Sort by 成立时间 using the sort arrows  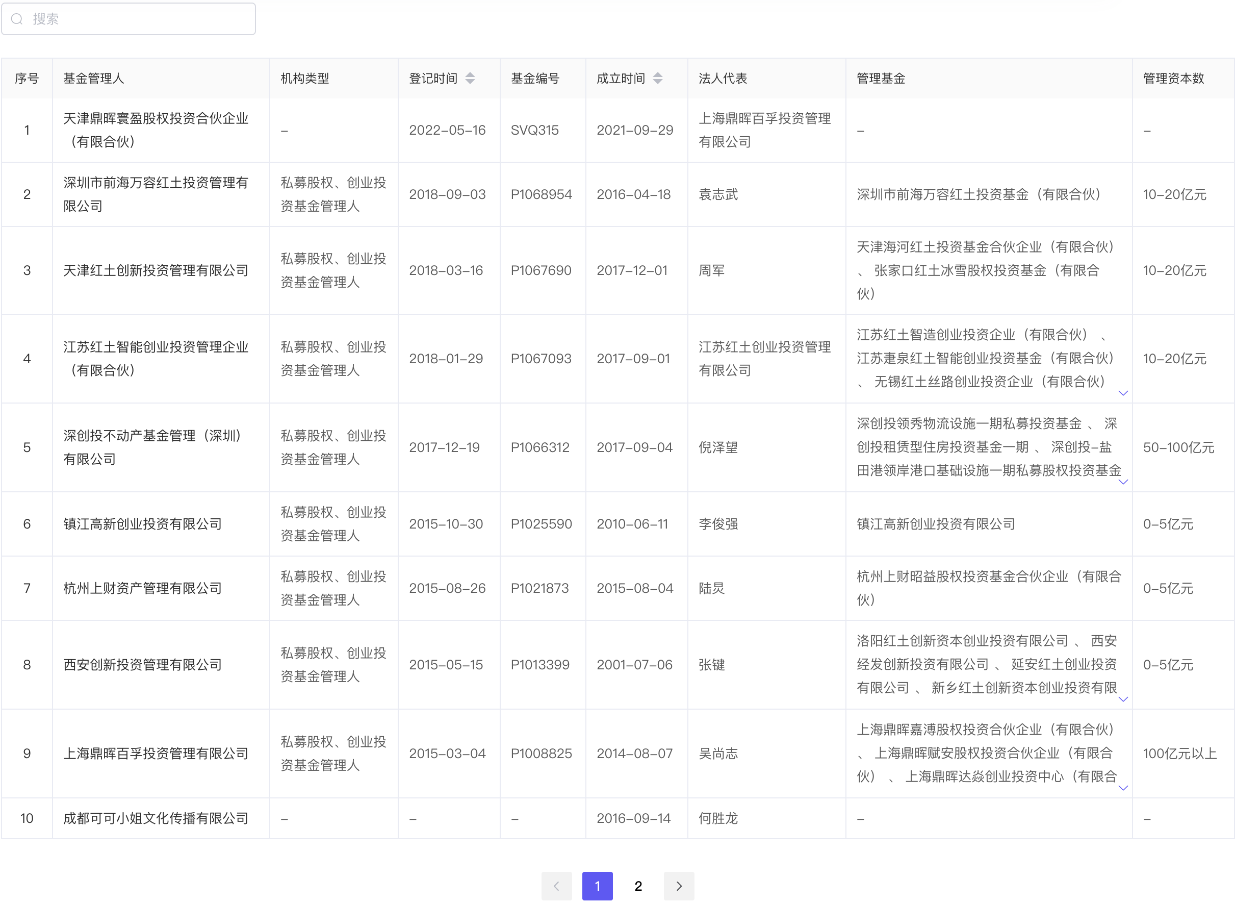click(658, 78)
